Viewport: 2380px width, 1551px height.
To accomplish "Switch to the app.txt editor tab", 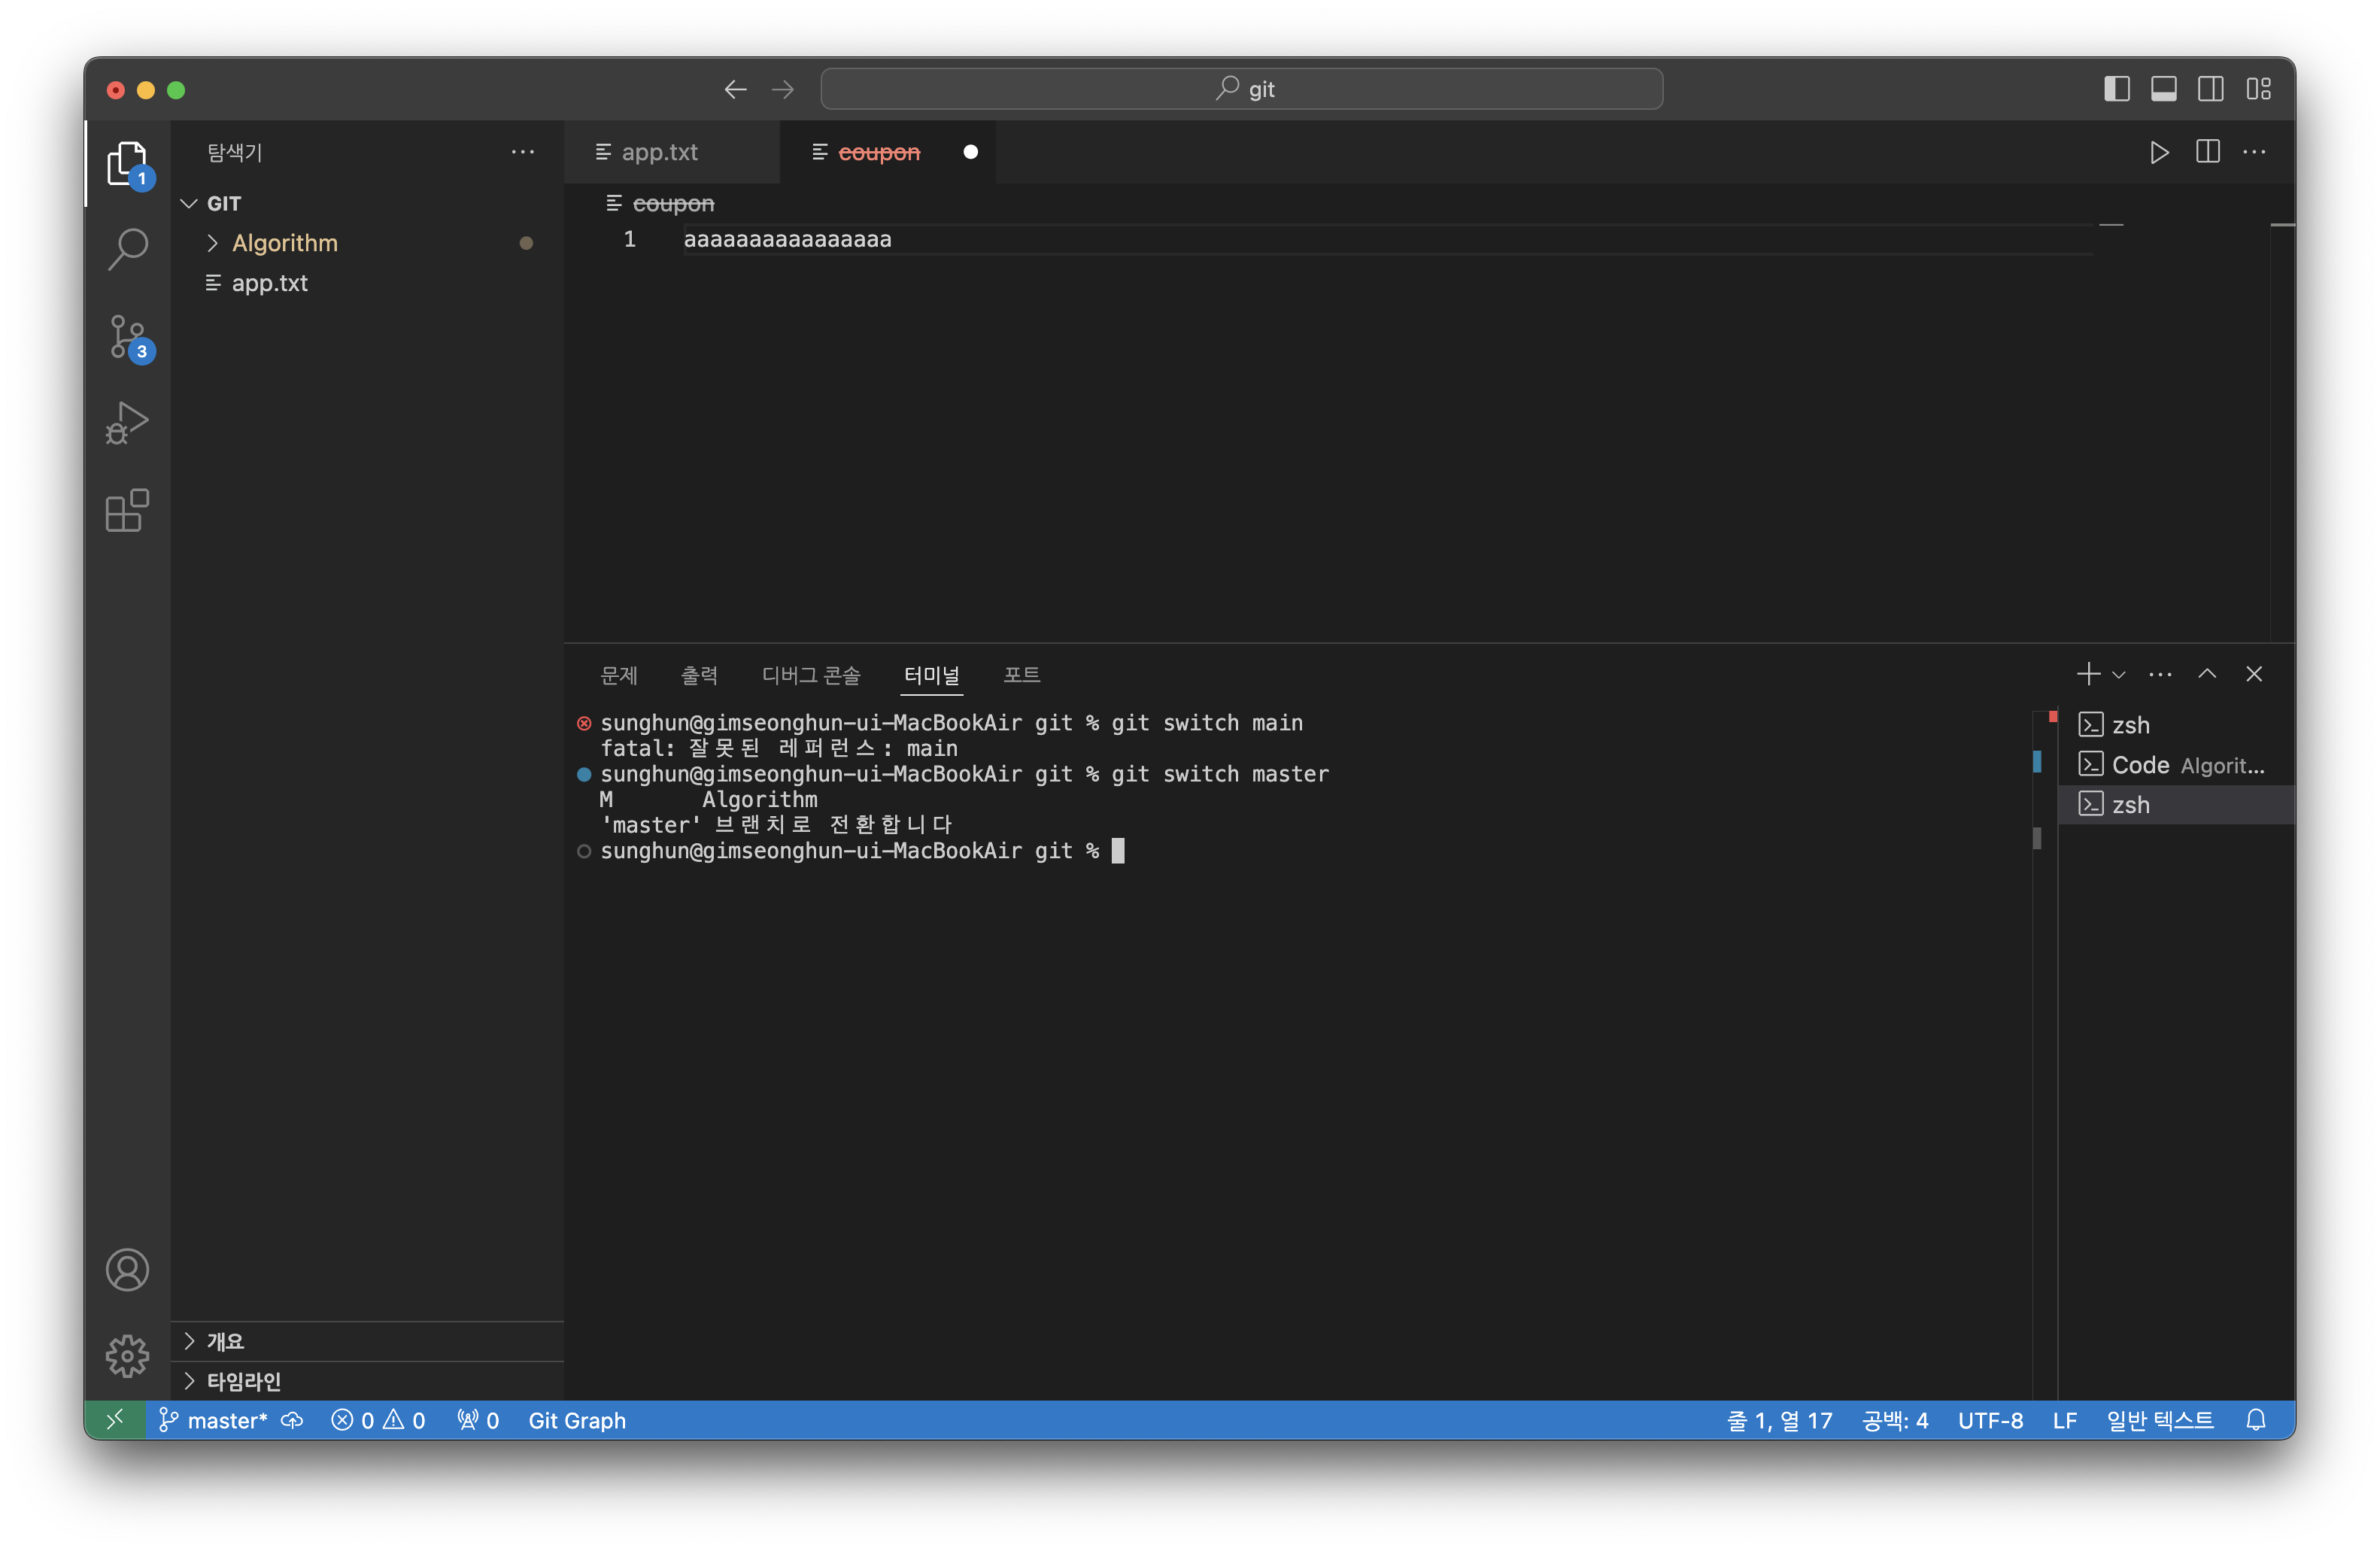I will click(659, 152).
